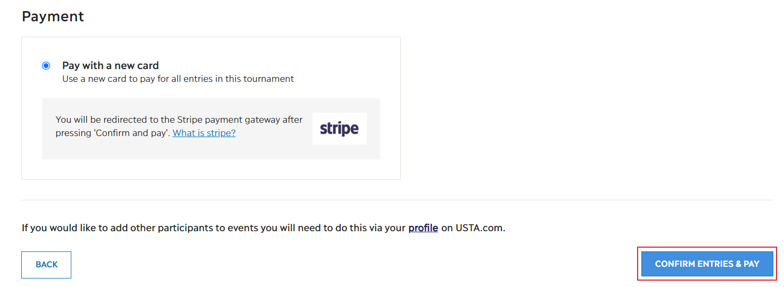This screenshot has width=784, height=287.
Task: Open the 'What is stripe?' link
Action: pyautogui.click(x=204, y=133)
